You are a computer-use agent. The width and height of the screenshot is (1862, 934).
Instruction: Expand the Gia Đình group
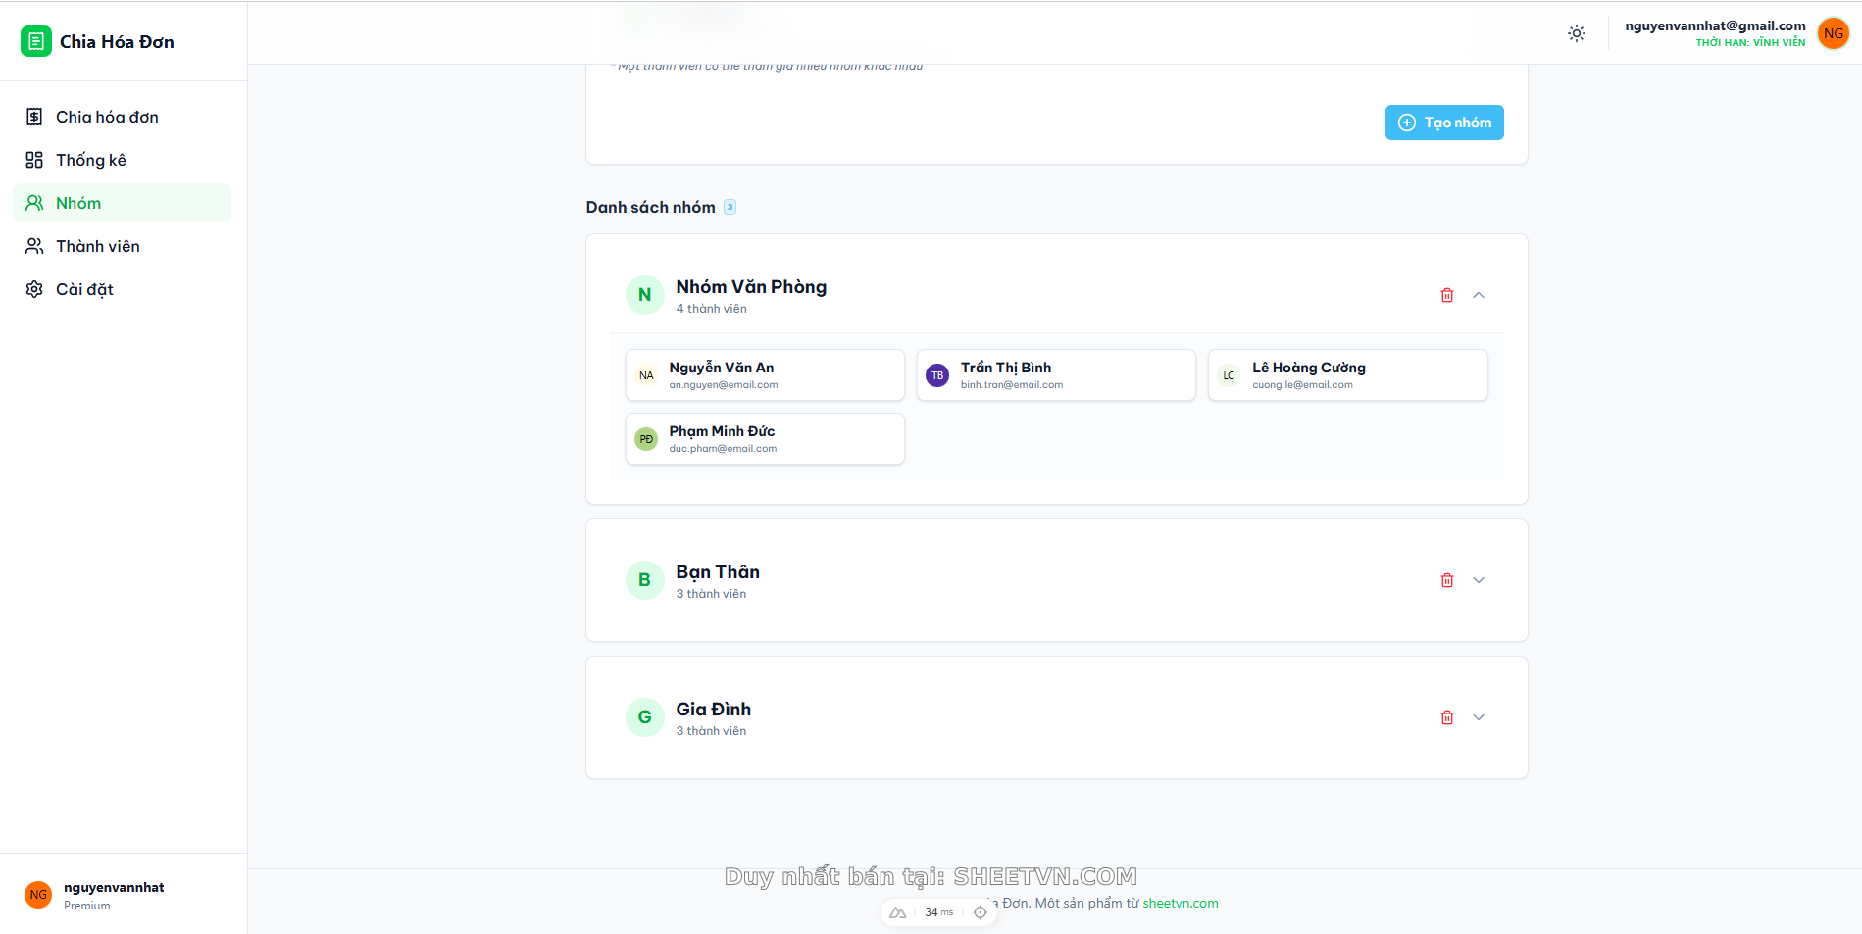click(1479, 717)
